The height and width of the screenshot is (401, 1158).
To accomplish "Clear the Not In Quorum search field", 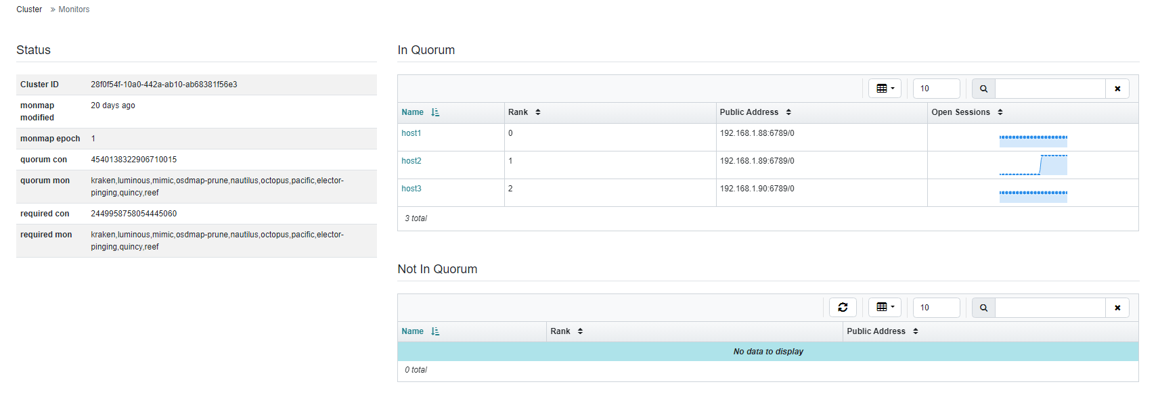I will pyautogui.click(x=1117, y=308).
